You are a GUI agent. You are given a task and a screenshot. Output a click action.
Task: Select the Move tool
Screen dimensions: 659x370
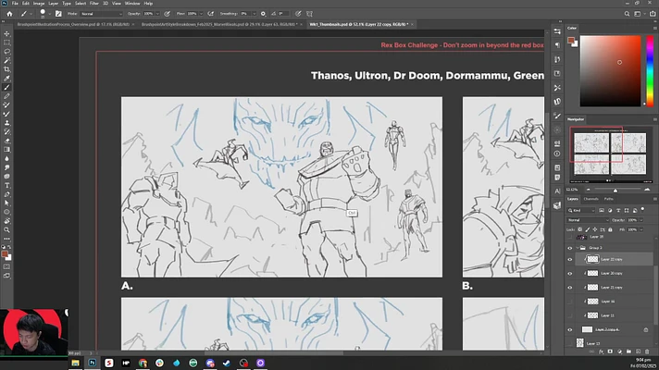pyautogui.click(x=6, y=33)
